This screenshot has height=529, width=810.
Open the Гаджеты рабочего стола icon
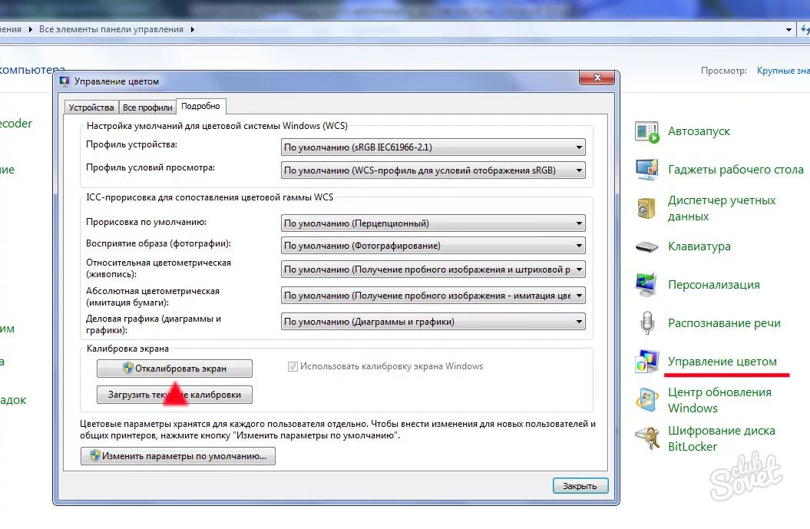click(x=646, y=170)
